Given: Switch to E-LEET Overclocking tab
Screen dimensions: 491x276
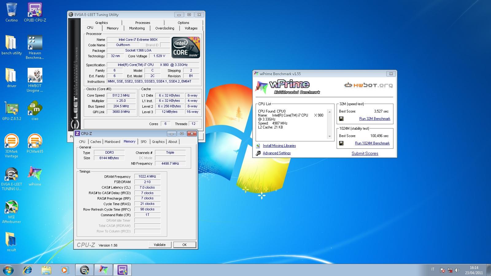Looking at the screenshot, I should click(165, 28).
